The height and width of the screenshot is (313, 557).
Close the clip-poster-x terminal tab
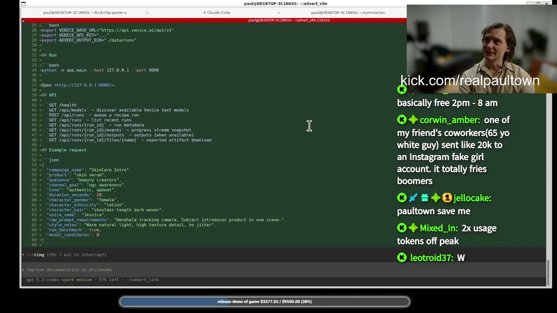[x=147, y=13]
